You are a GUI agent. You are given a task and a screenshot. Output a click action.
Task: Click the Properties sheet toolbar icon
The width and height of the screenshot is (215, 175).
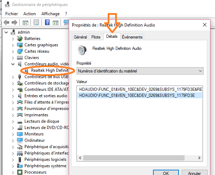[x=36, y=22]
